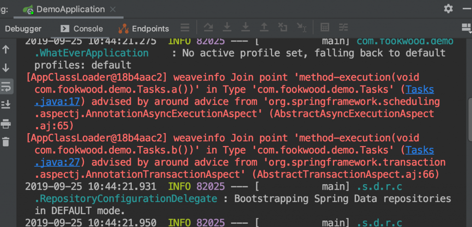Image resolution: width=472 pixels, height=227 pixels.
Task: Click the Show Execution Point icon
Action: pyautogui.click(x=185, y=28)
